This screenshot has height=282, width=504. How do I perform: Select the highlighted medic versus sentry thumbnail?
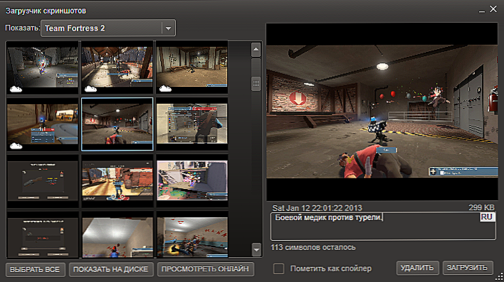point(117,124)
